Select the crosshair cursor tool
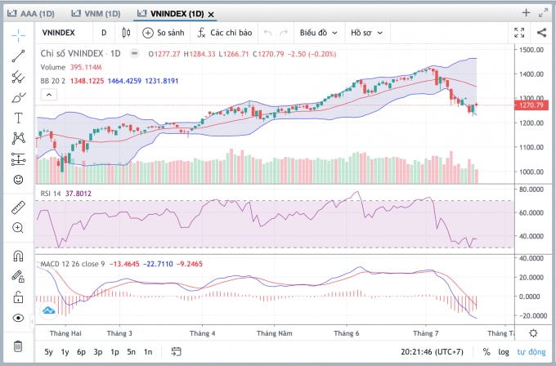This screenshot has width=556, height=366. (18, 35)
